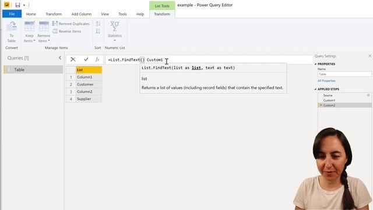
Task: Collapse the APPLIED STEPS section
Action: [316, 89]
